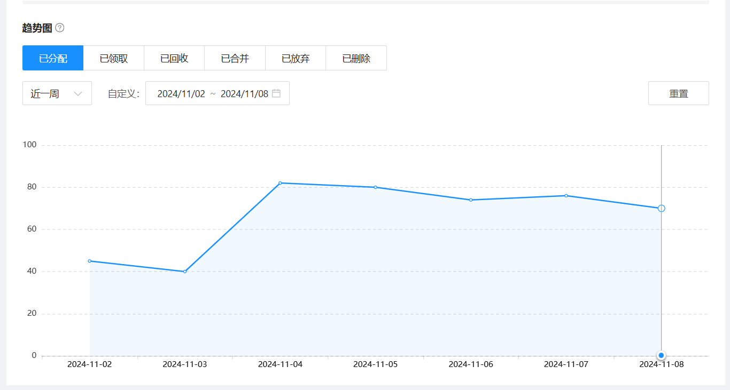The height and width of the screenshot is (390, 730).
Task: Click the 重置 reset button
Action: click(x=678, y=93)
